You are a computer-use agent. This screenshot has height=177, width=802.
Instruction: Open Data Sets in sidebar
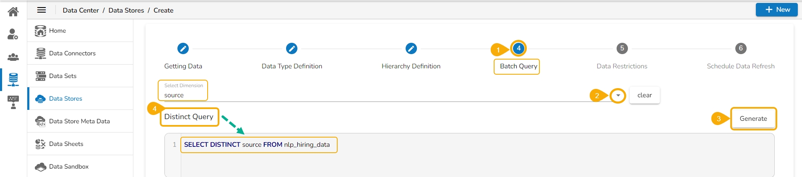point(62,76)
